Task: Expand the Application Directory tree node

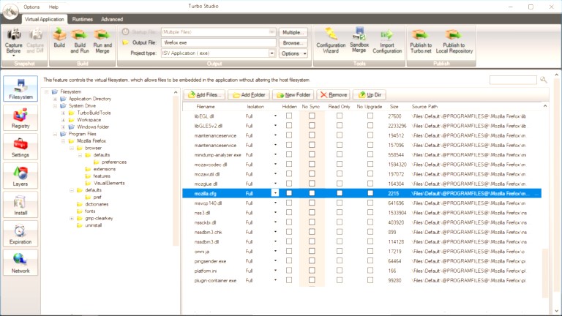Action: click(55, 99)
